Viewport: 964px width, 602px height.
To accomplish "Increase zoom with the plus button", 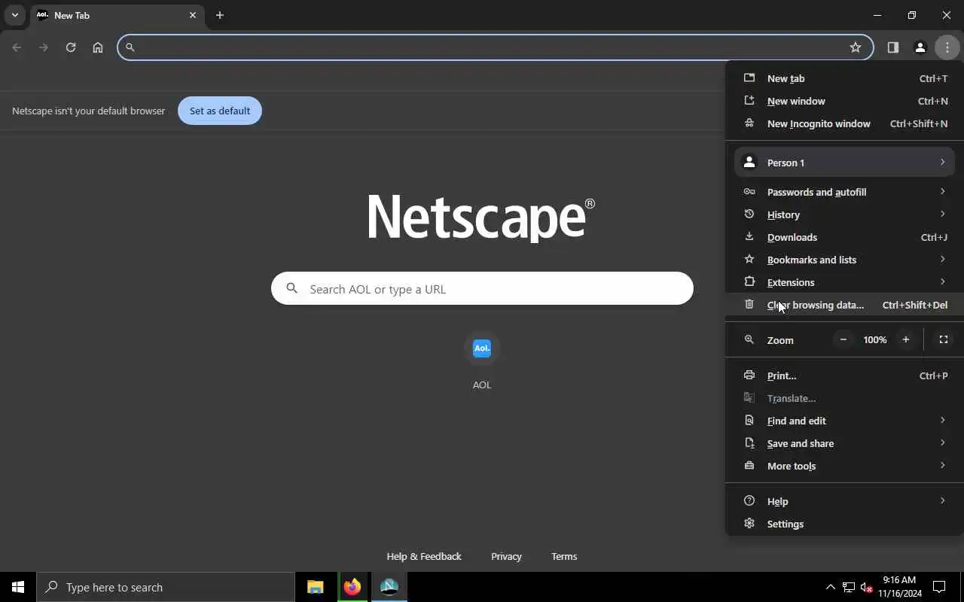I will pyautogui.click(x=906, y=340).
